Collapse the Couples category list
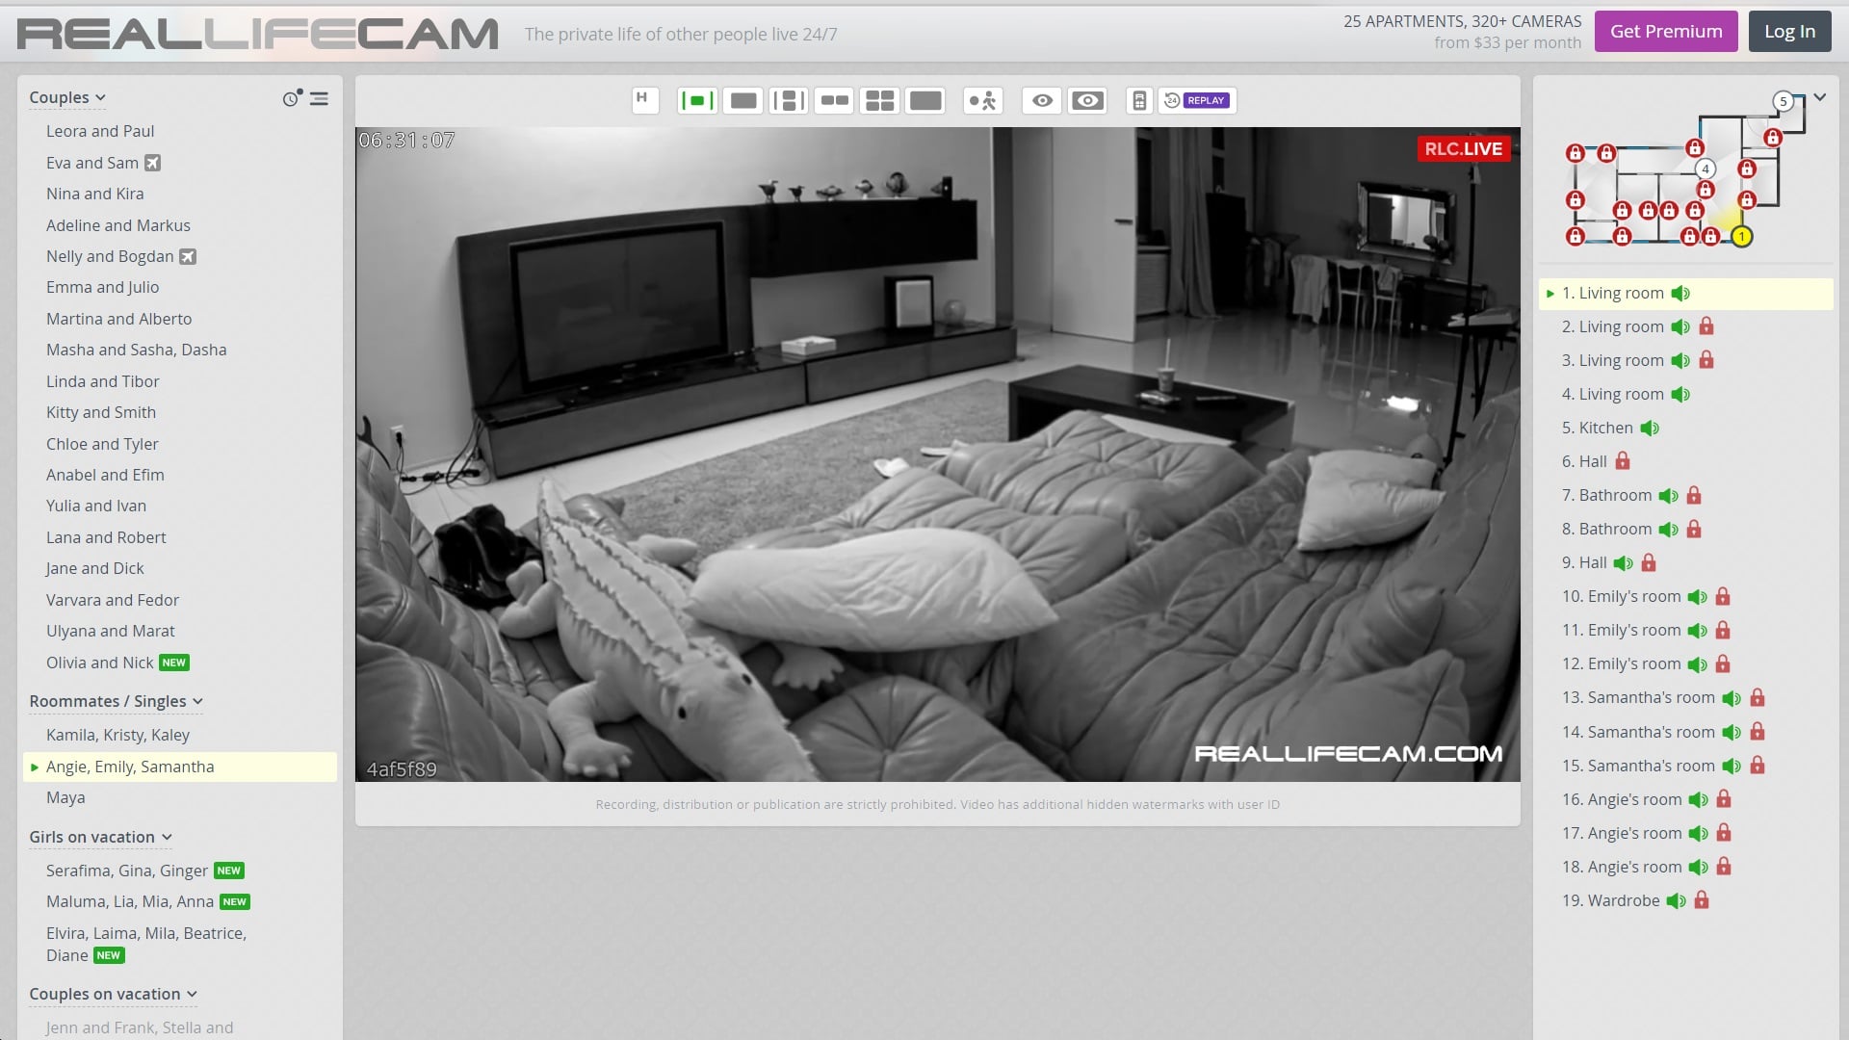The height and width of the screenshot is (1040, 1849). [x=67, y=97]
